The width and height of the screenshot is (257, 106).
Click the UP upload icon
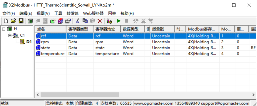tap(151, 21)
